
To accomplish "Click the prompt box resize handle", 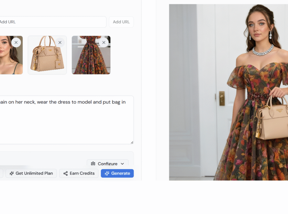I will [x=132, y=142].
